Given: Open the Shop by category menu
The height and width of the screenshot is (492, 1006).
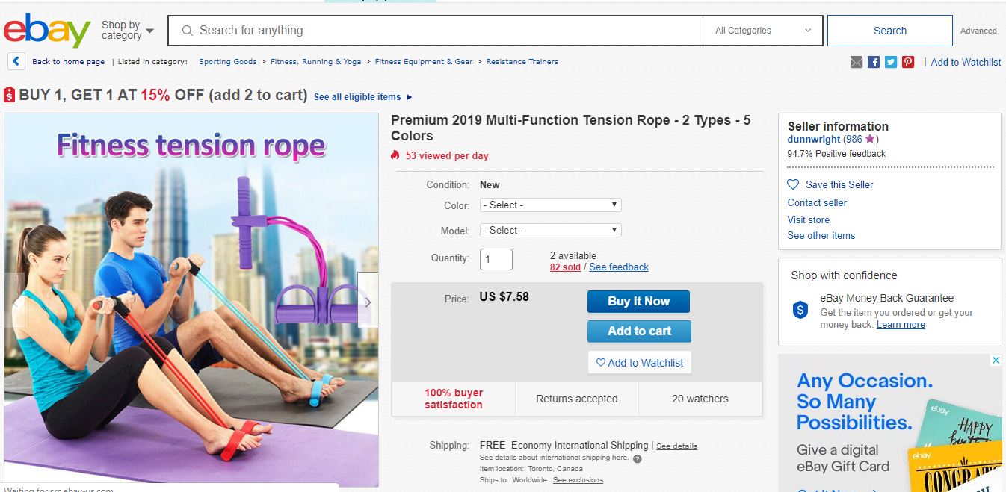Looking at the screenshot, I should [x=127, y=31].
